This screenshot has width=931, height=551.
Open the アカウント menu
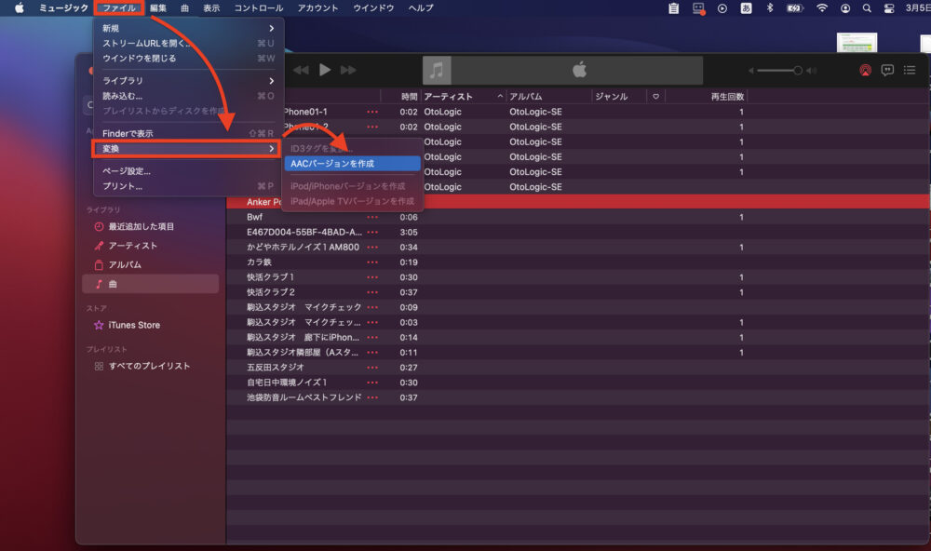coord(317,7)
